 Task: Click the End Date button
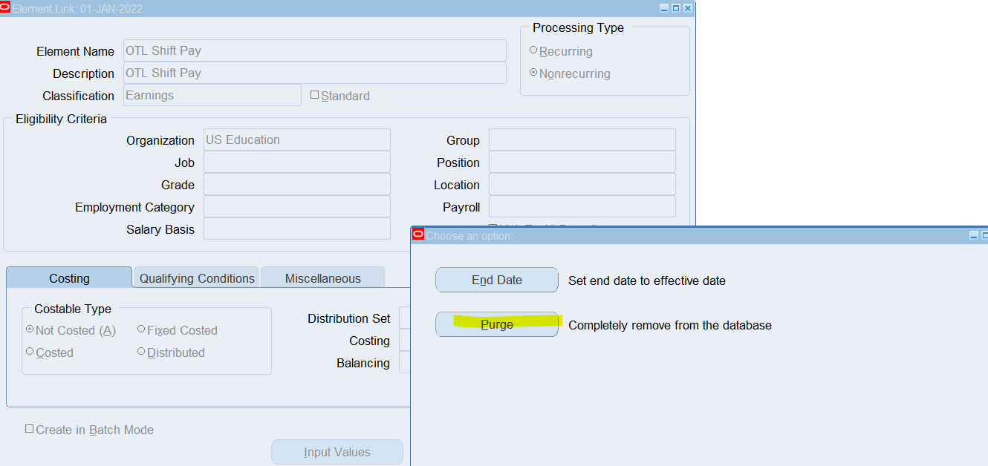click(x=496, y=280)
